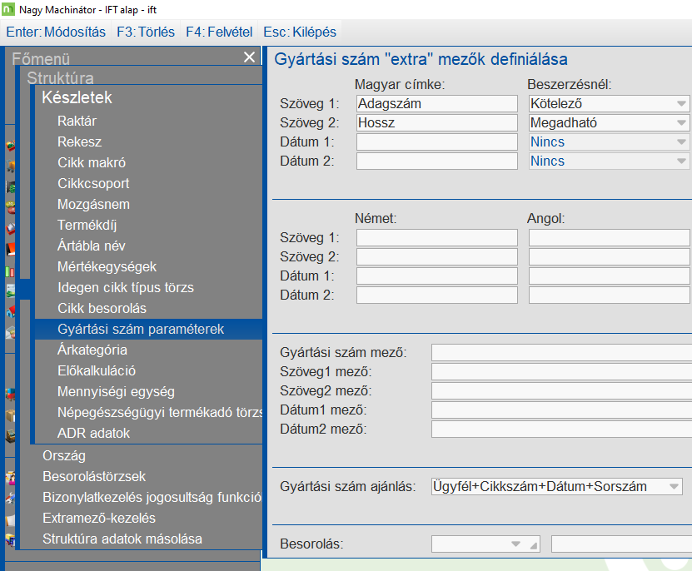
Task: Click F4: Felvétel in the command bar
Action: point(219,32)
